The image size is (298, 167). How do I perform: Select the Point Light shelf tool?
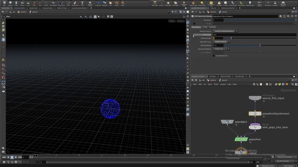[168, 3]
